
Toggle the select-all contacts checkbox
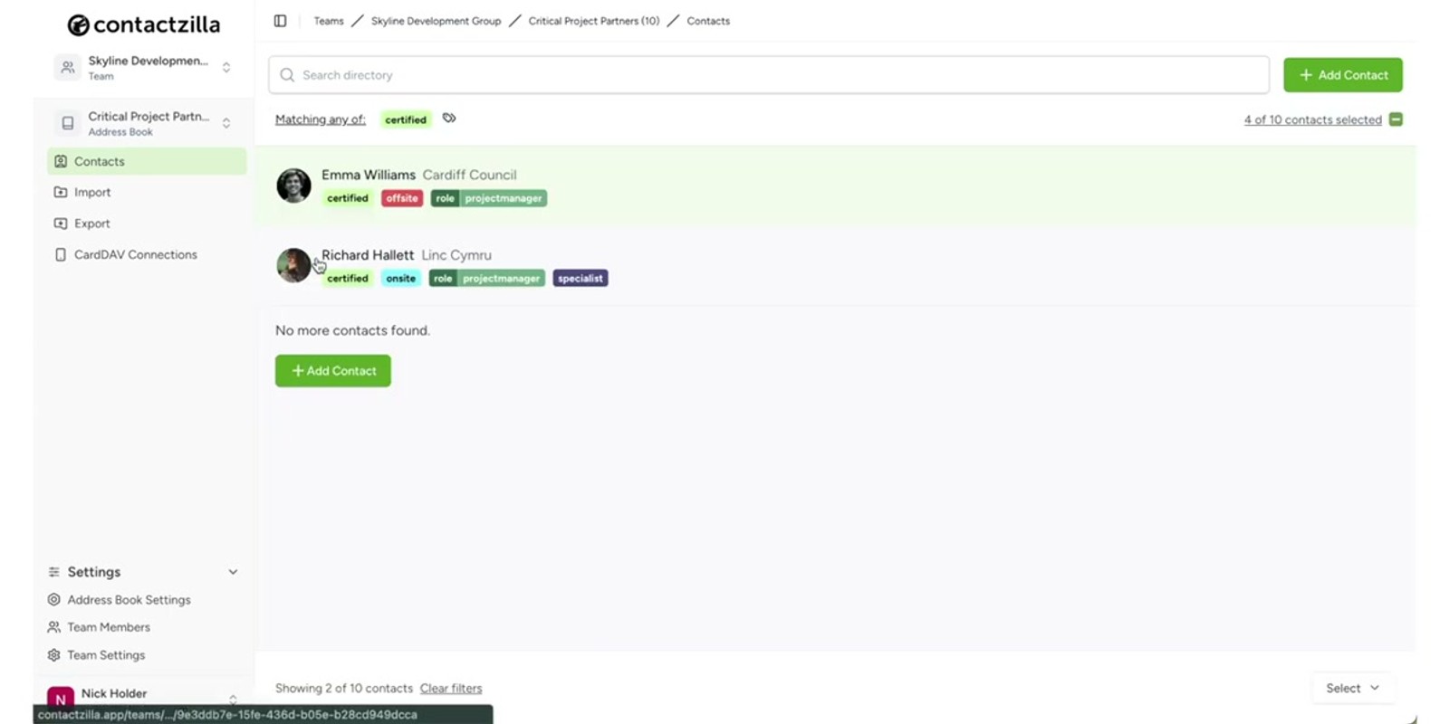click(1396, 119)
